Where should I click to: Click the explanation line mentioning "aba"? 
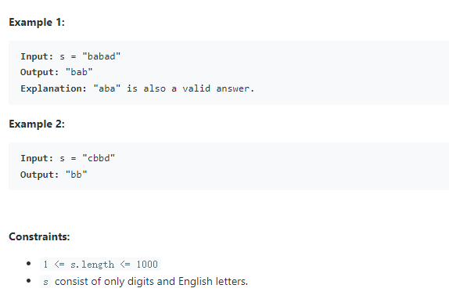(x=137, y=88)
